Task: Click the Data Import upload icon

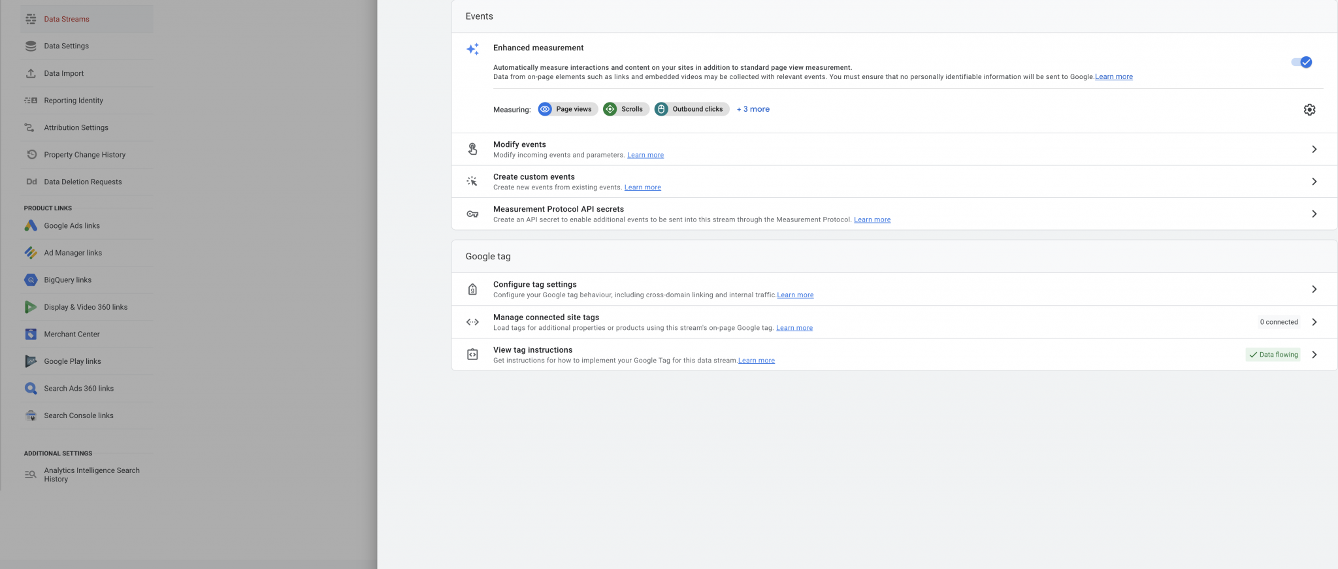Action: click(31, 73)
